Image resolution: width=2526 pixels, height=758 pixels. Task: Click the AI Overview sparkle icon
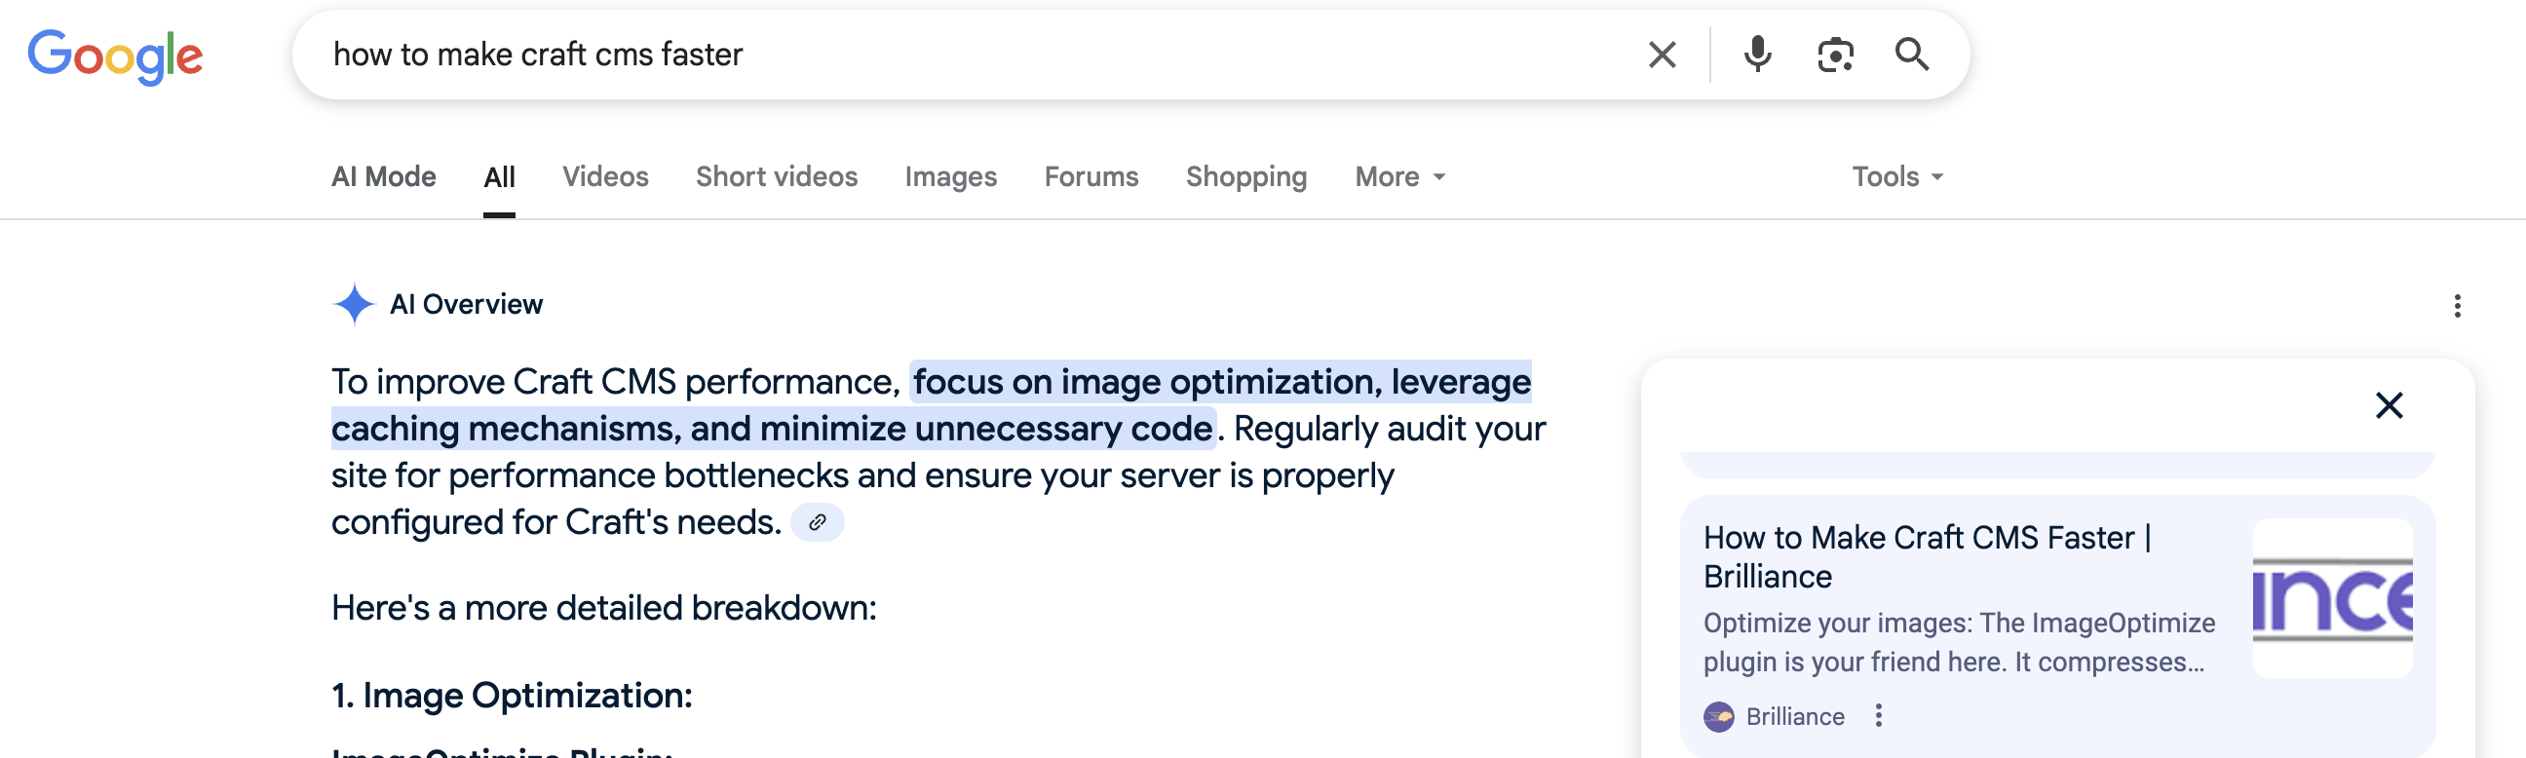click(354, 304)
